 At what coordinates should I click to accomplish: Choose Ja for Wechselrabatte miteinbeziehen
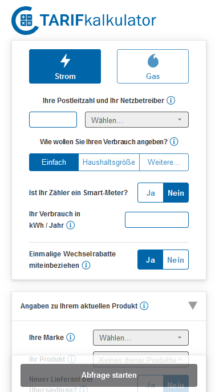click(150, 259)
